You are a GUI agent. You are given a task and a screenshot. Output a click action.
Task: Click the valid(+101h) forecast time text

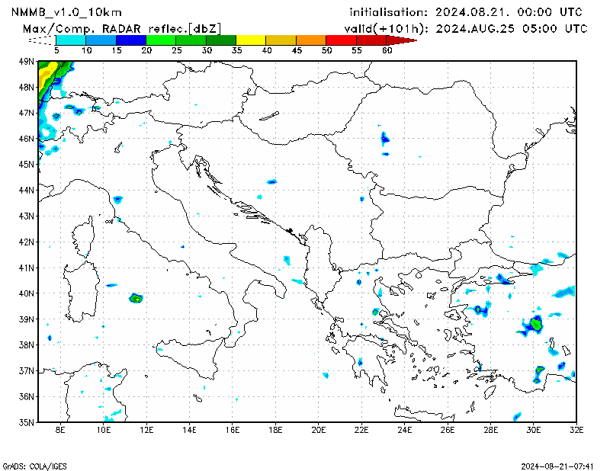coord(465,27)
